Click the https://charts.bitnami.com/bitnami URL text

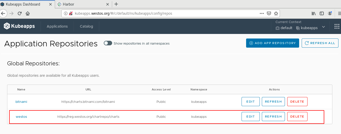[88, 102]
